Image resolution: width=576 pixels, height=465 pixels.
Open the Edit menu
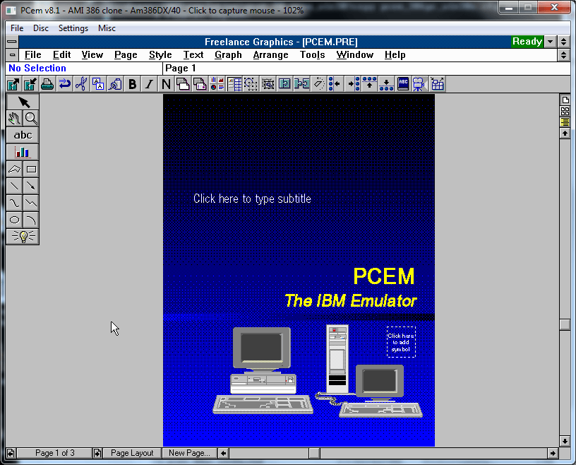[x=61, y=55]
